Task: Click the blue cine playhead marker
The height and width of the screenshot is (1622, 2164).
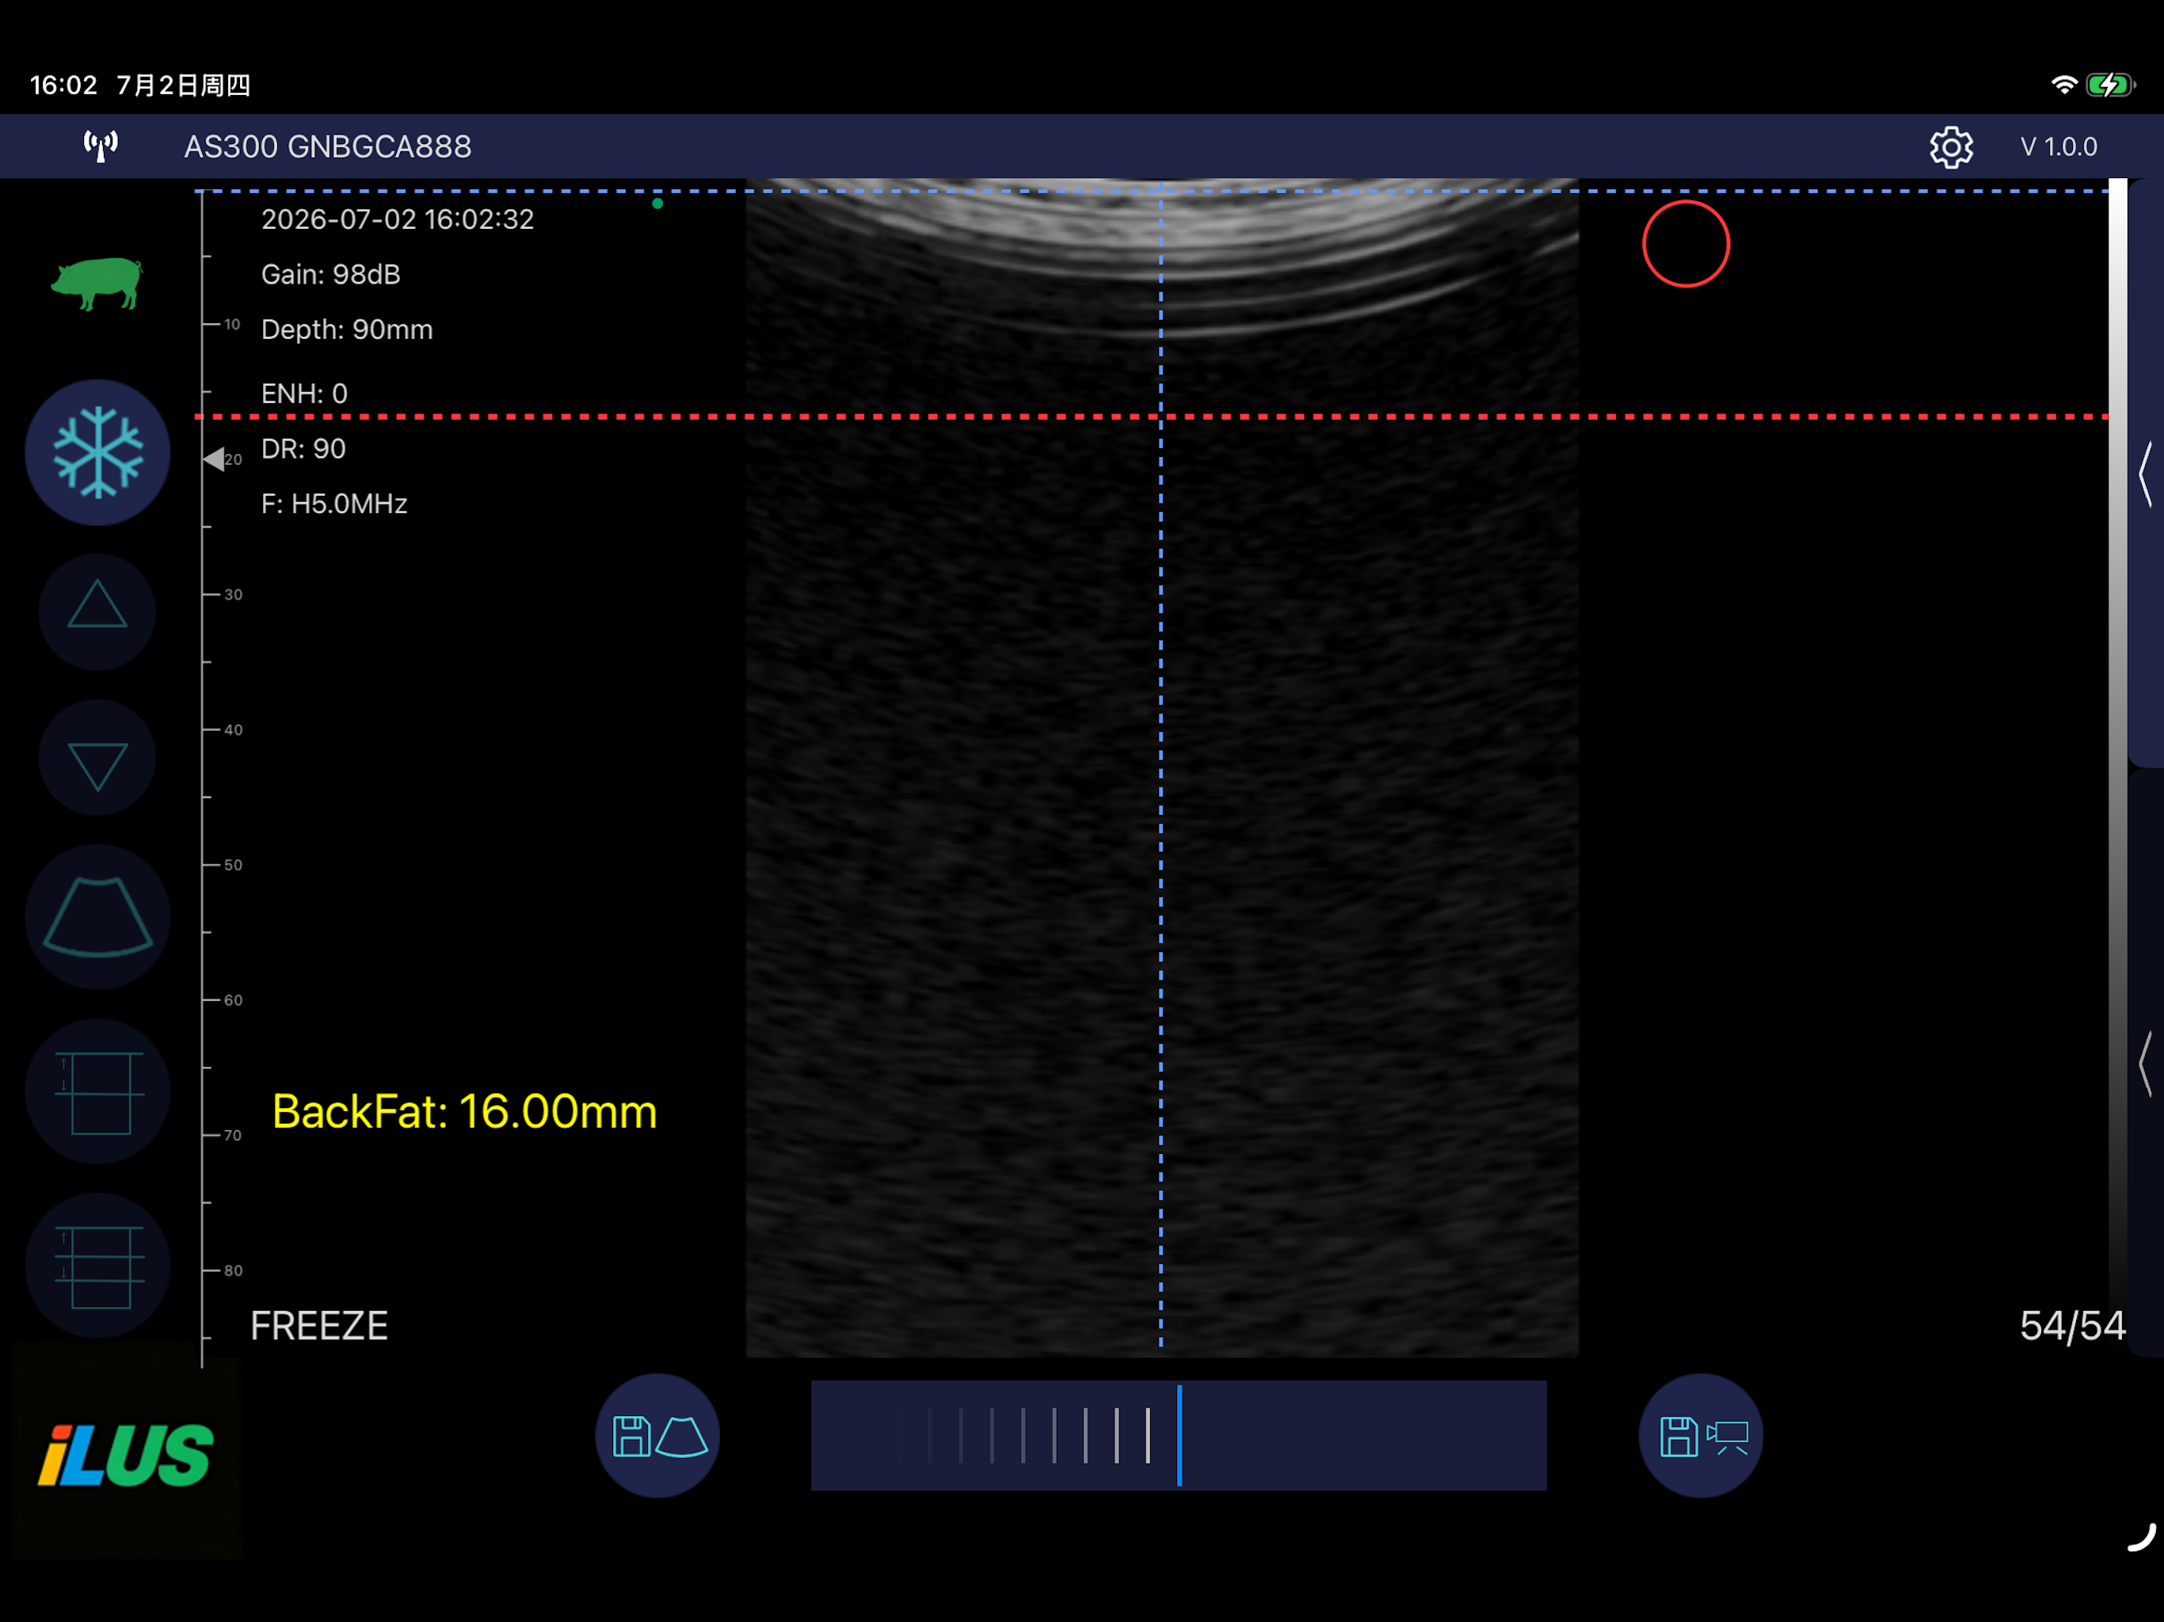Action: (x=1179, y=1435)
